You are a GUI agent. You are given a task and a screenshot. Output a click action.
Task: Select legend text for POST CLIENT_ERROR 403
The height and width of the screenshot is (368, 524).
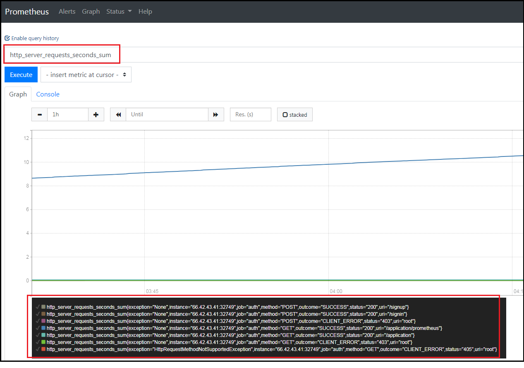(231, 321)
